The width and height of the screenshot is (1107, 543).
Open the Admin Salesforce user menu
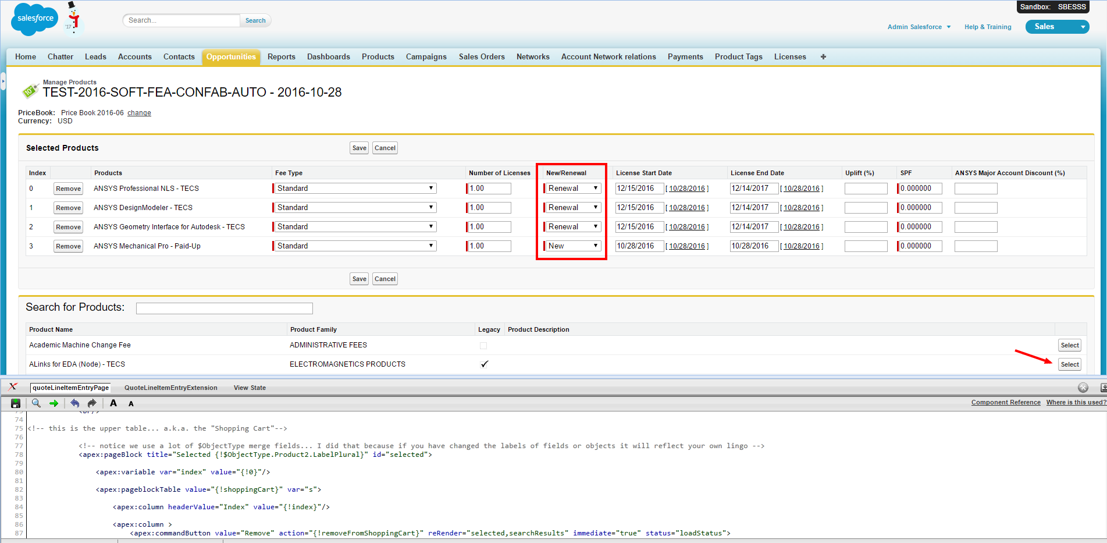[x=919, y=27]
